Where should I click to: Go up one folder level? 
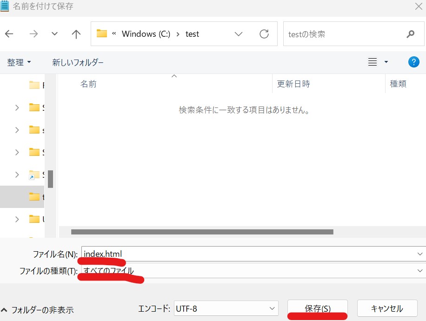(x=76, y=34)
